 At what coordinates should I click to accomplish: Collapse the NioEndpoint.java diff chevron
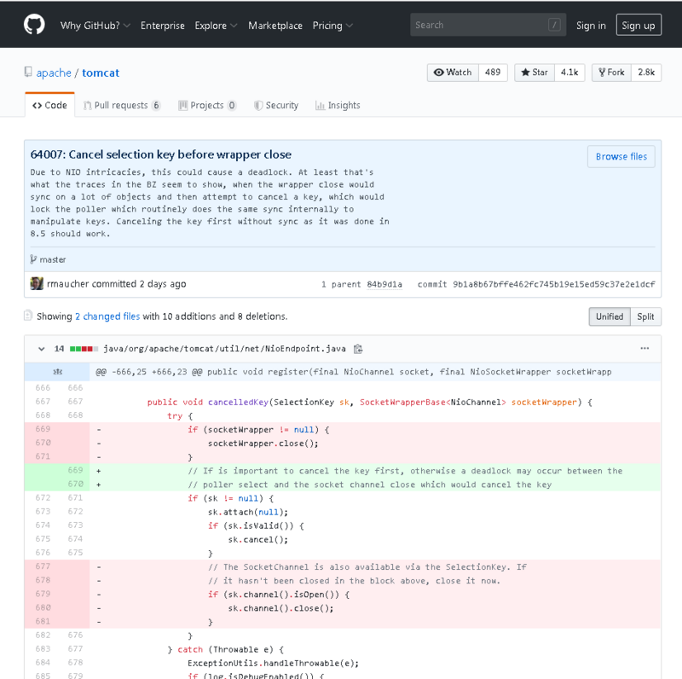tap(41, 348)
